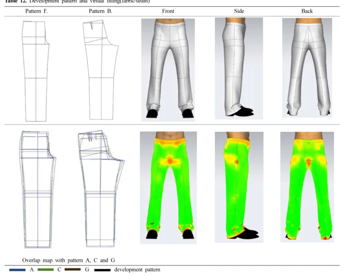This screenshot has width=340, height=276.
Task: Select the front pattern outline drawing
Action: (36, 71)
